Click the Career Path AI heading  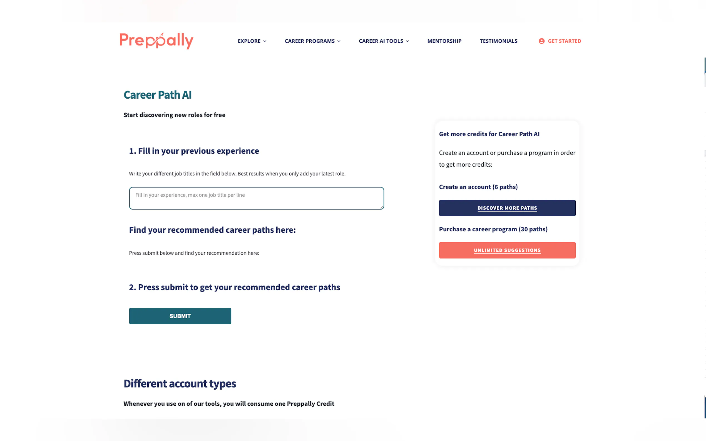pos(157,95)
